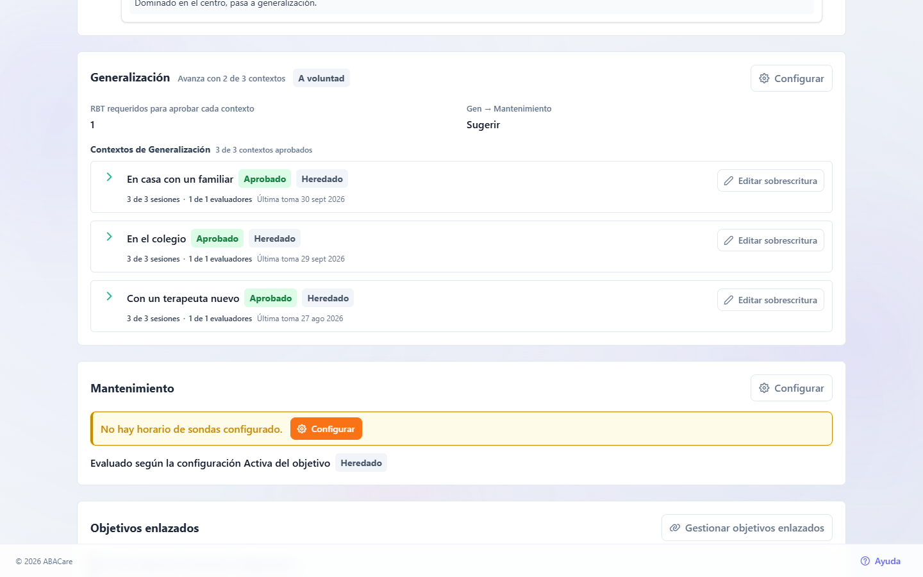Click the A voluntad badge
The width and height of the screenshot is (923, 577).
[x=321, y=78]
